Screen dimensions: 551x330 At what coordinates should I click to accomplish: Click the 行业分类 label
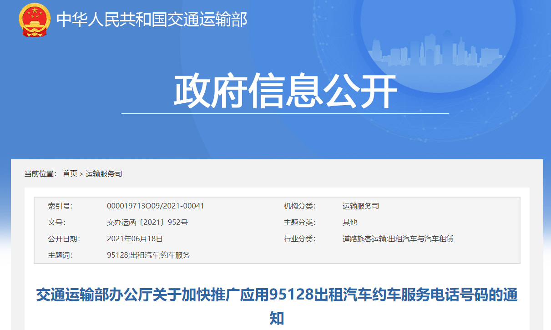(300, 239)
